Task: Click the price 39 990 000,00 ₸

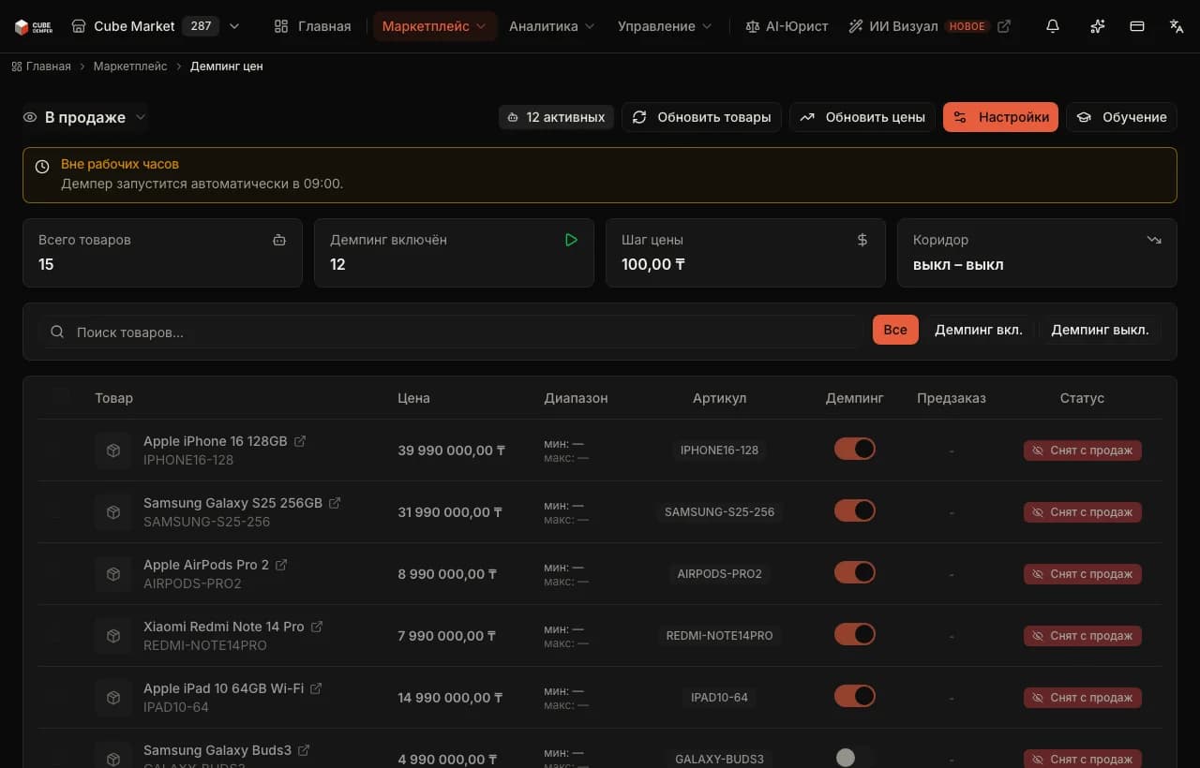Action: click(x=452, y=450)
